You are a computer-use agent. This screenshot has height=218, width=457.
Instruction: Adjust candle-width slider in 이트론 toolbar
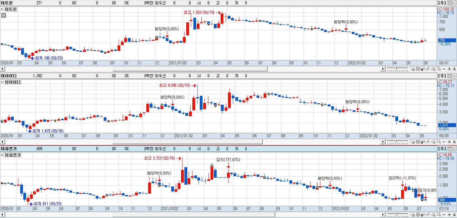click(x=397, y=69)
